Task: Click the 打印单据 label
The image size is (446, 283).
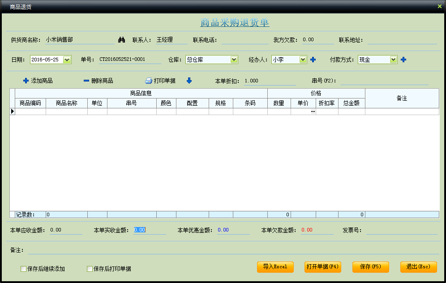Action: [165, 81]
